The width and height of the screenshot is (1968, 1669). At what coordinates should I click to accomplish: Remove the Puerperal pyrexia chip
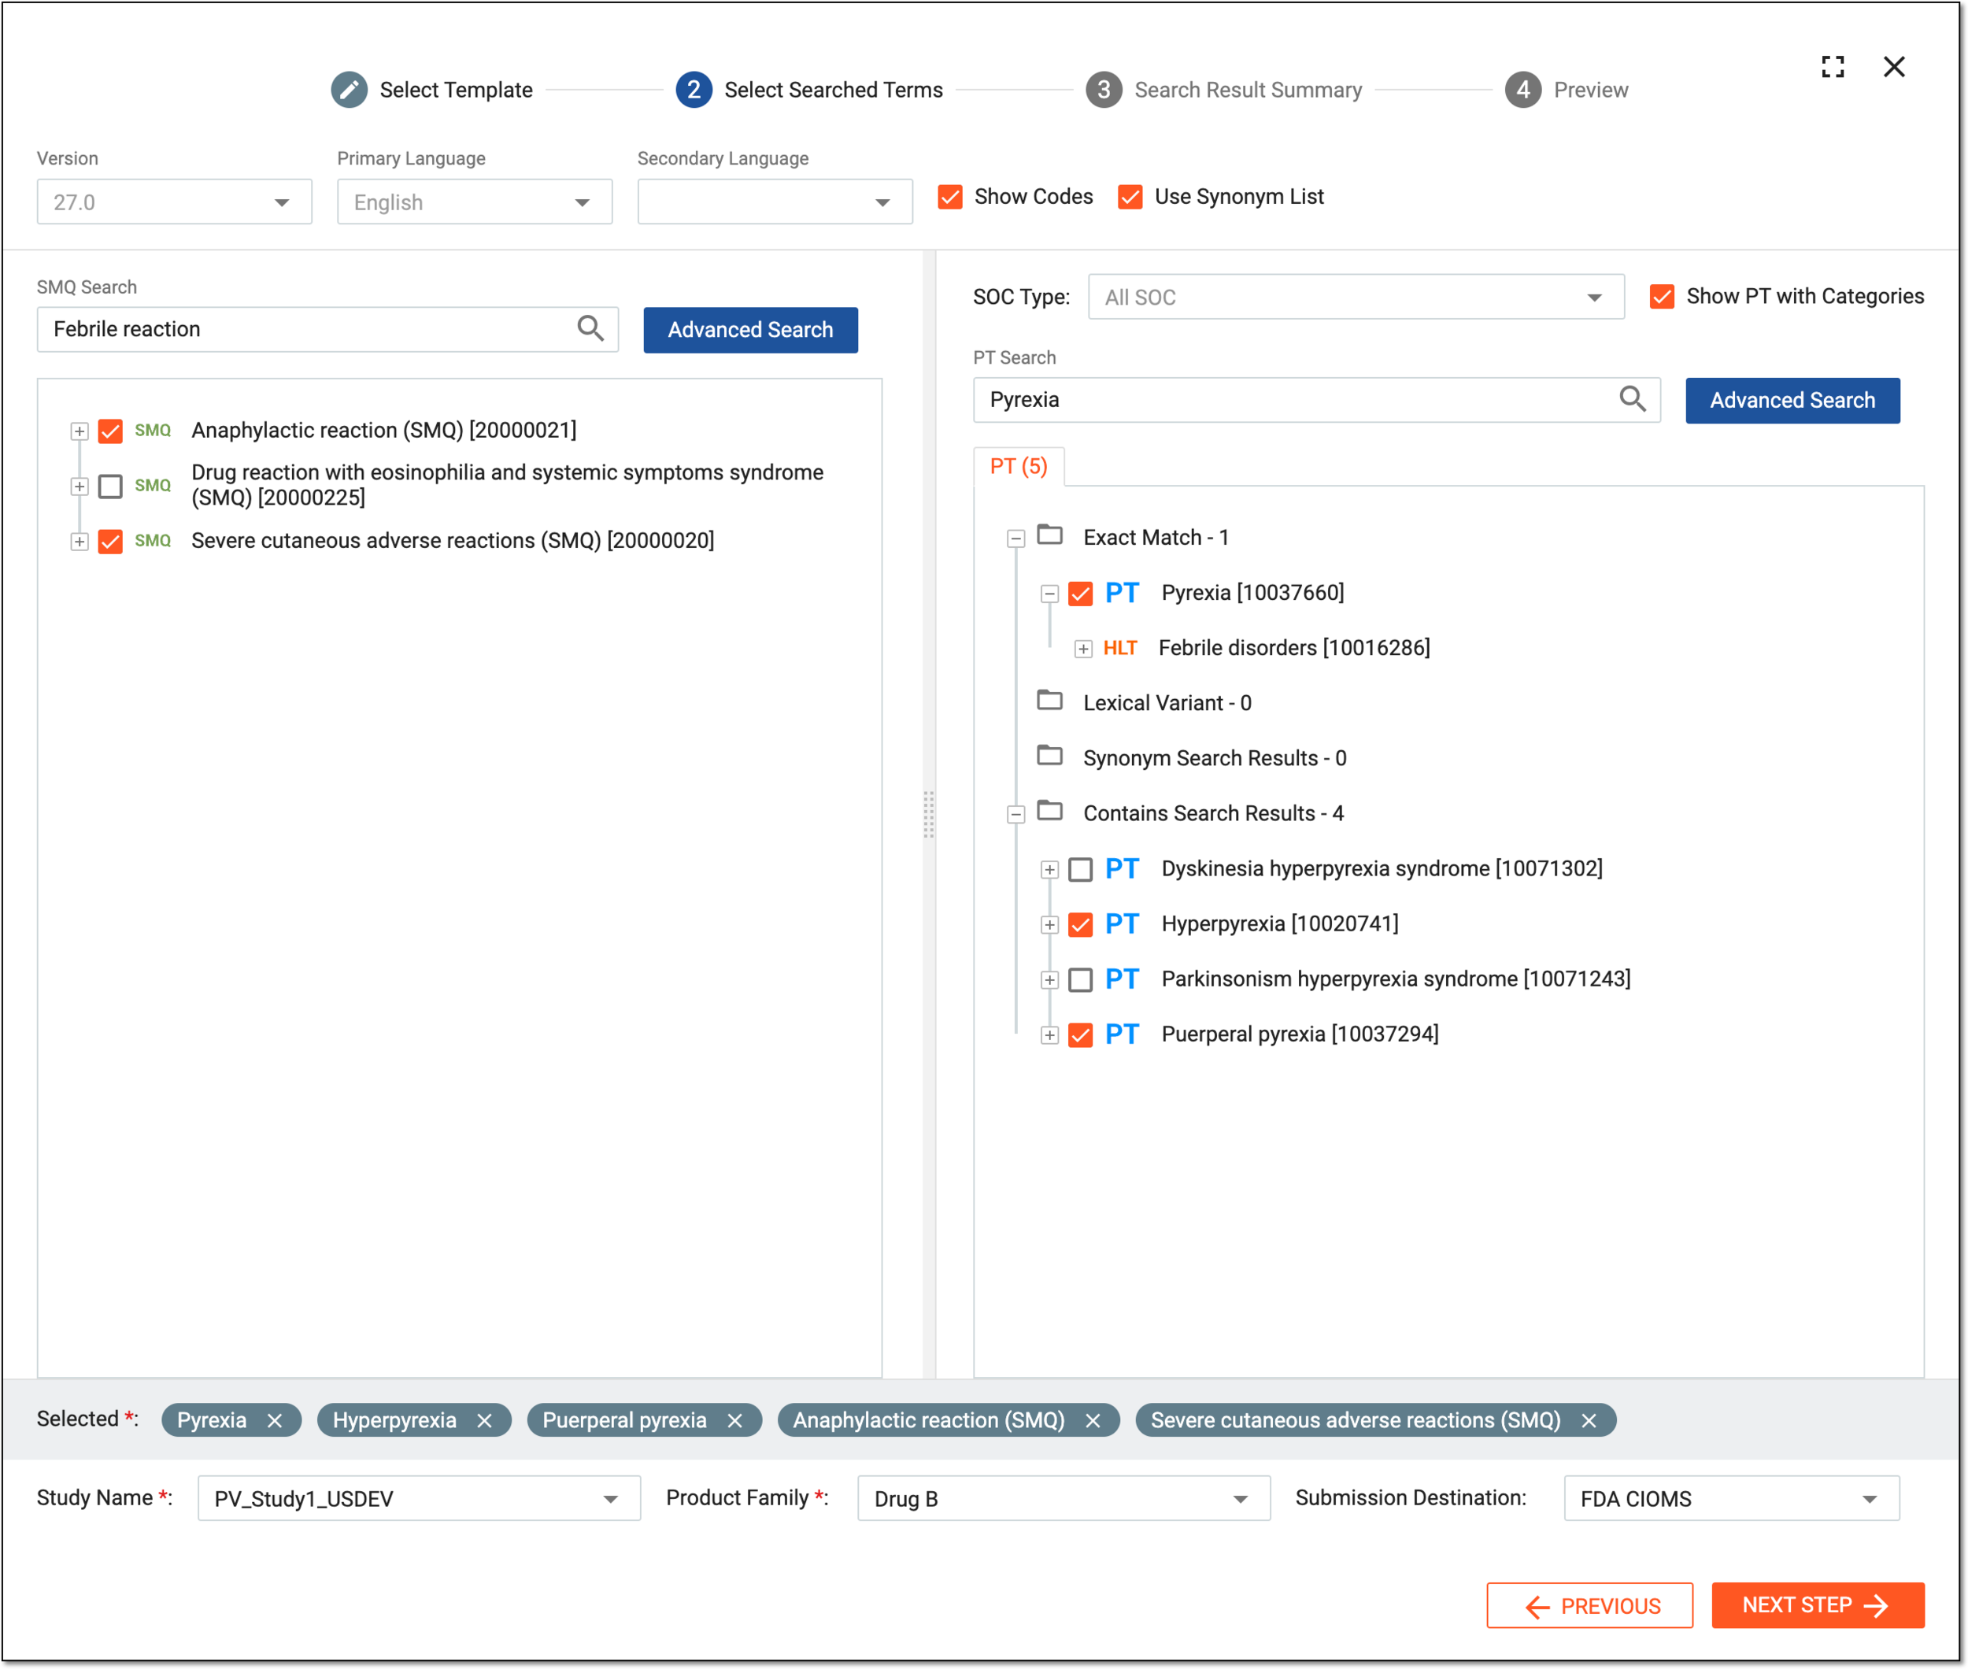click(734, 1420)
